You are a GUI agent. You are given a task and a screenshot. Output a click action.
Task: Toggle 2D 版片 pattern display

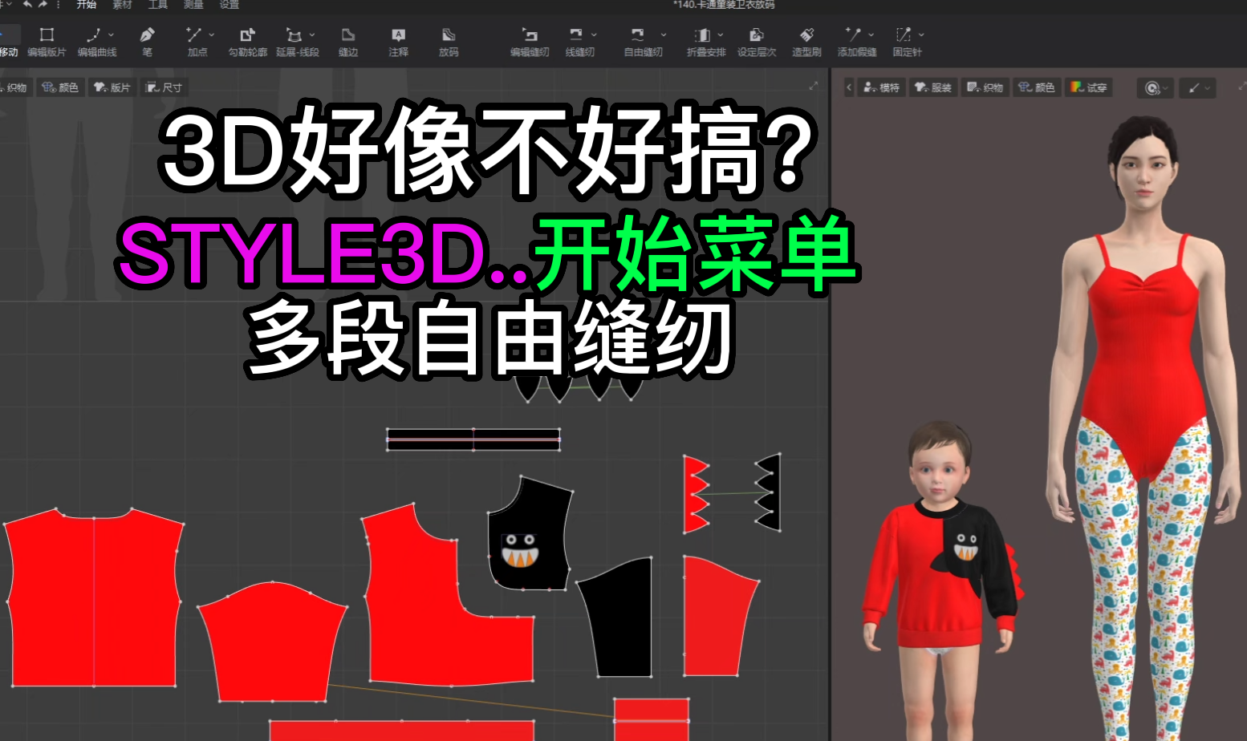click(112, 87)
